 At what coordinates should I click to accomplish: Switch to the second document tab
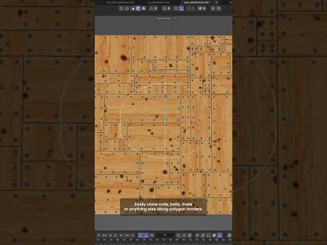coord(159,3)
